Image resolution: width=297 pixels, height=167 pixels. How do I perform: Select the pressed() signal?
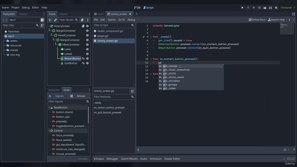(61, 122)
